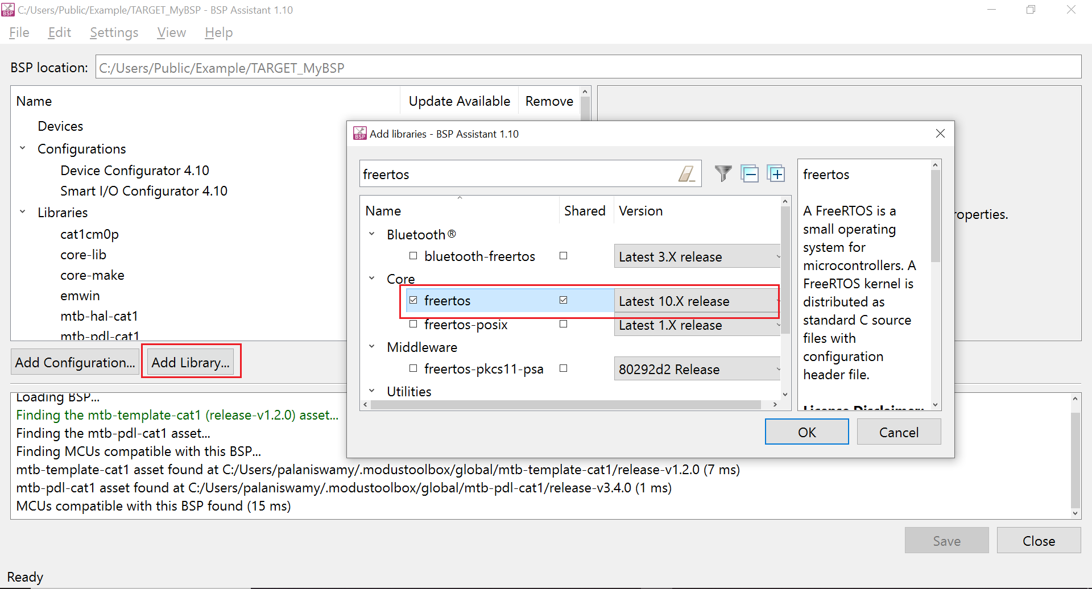
Task: Click the library list vertical scrollbar
Action: [785, 270]
